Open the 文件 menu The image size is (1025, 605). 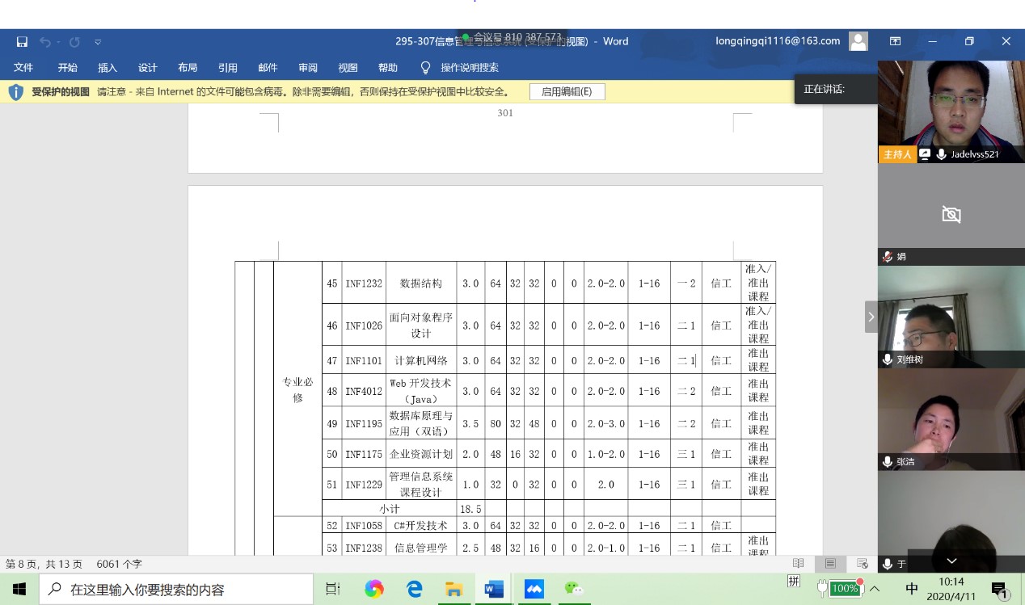pos(23,68)
